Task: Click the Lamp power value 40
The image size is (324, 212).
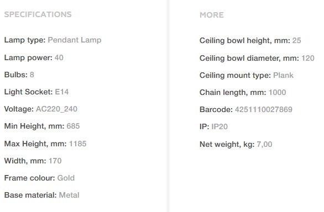Action: 59,57
